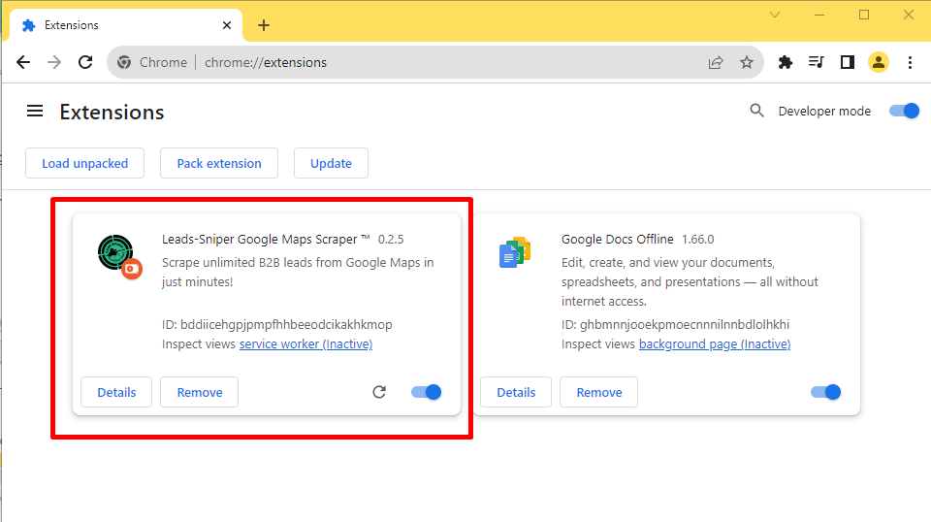This screenshot has height=522, width=931.
Task: Click Load unpacked button
Action: 85,163
